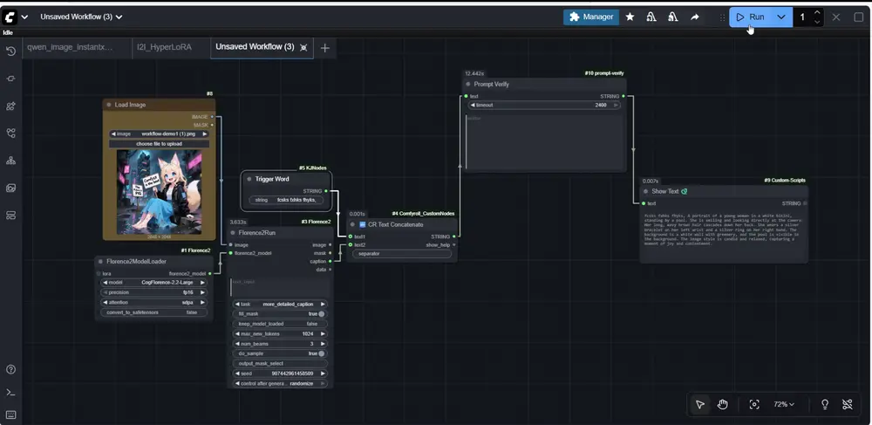Click the fit view icon
Screen dimensions: 872x425
click(x=754, y=405)
